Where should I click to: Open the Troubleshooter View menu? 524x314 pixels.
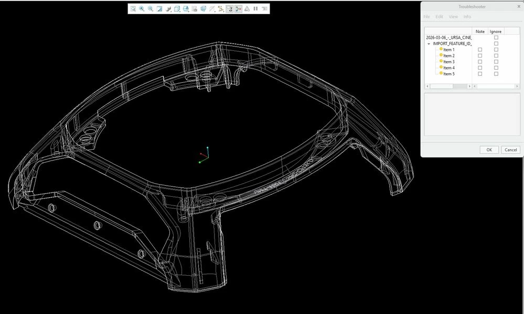[x=453, y=17]
